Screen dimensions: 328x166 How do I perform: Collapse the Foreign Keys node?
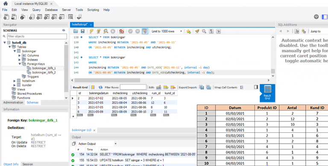20,64
